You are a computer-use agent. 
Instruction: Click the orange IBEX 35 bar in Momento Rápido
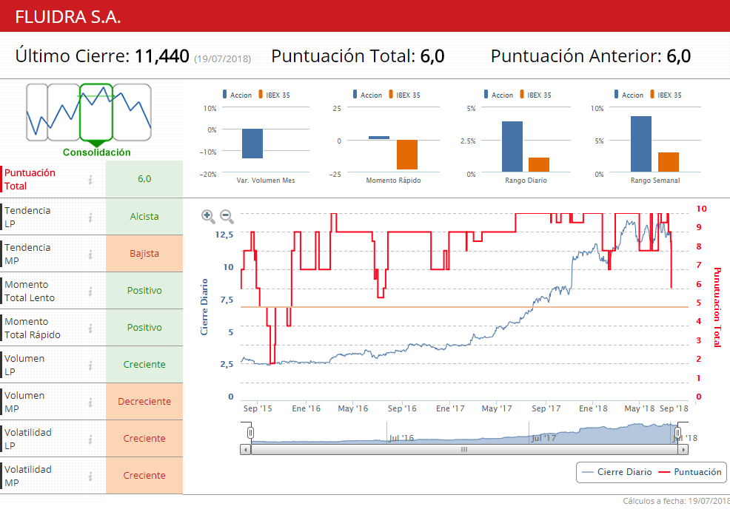tap(407, 155)
